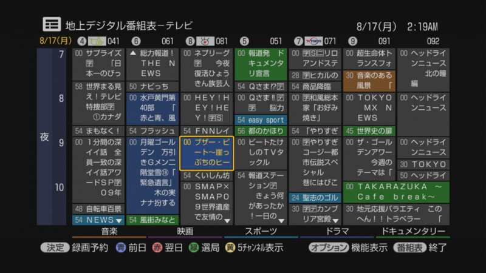The width and height of the screenshot is (486, 273).
Task: Choose the 映画 genre tab
Action: click(185, 232)
